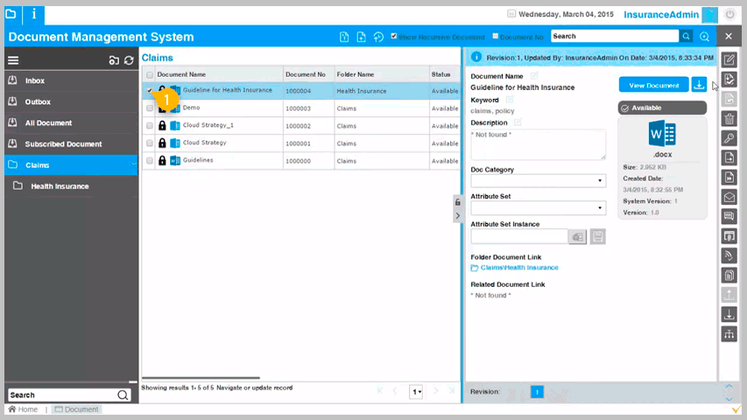Open the Doc Category dropdown

click(539, 180)
